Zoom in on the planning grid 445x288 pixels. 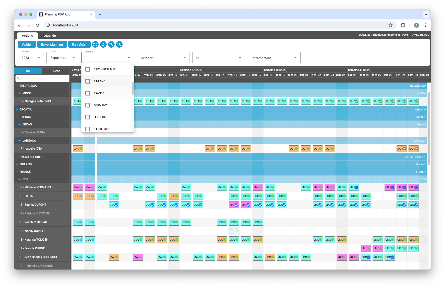pos(111,44)
